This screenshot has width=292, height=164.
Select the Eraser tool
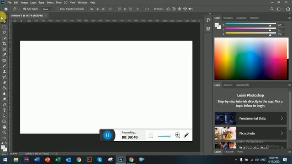click(x=4, y=82)
